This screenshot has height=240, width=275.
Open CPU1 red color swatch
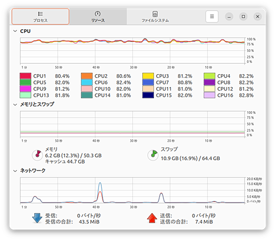(x=25, y=76)
